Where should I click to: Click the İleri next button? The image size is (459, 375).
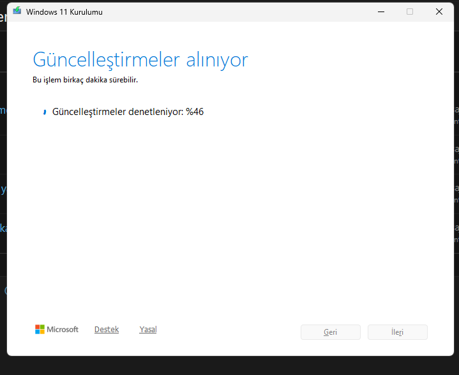click(x=398, y=332)
